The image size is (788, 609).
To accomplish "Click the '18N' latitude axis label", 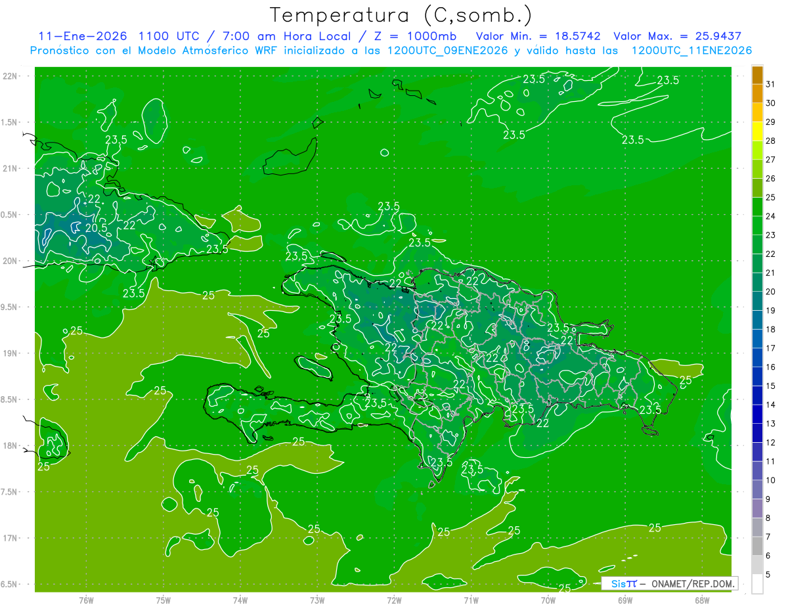I will coord(11,445).
